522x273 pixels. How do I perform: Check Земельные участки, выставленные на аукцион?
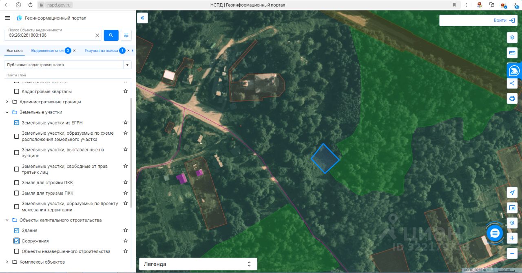(x=17, y=153)
